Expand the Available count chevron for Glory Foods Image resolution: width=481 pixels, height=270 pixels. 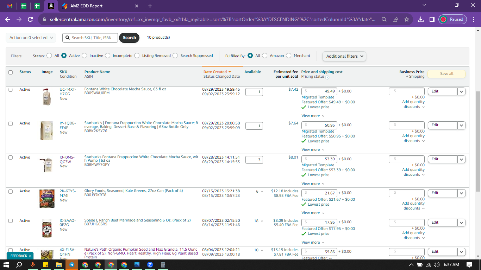[x=262, y=192]
